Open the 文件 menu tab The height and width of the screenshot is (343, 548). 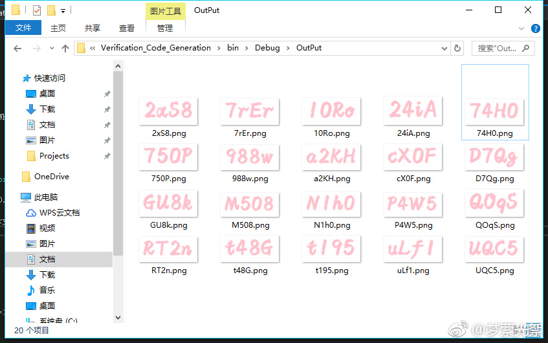[23, 28]
